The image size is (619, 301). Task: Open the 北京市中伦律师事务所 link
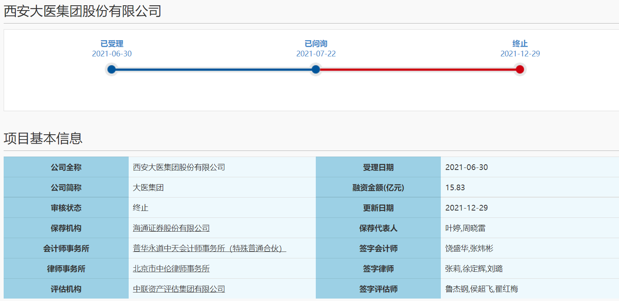pyautogui.click(x=171, y=269)
